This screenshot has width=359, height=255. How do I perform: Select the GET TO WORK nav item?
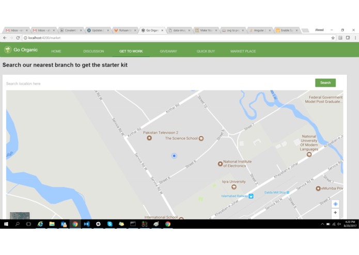[131, 51]
